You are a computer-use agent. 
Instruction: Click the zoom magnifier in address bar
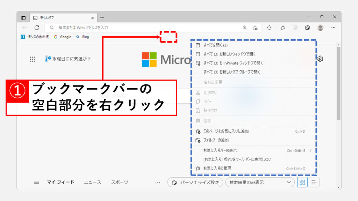[245, 28]
